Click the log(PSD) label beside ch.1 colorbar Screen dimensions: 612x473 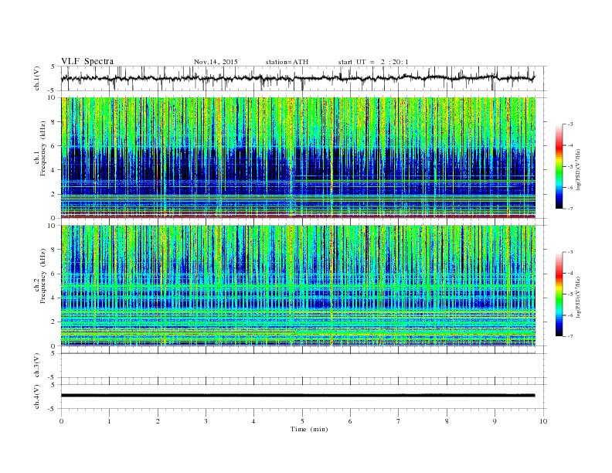tap(578, 169)
